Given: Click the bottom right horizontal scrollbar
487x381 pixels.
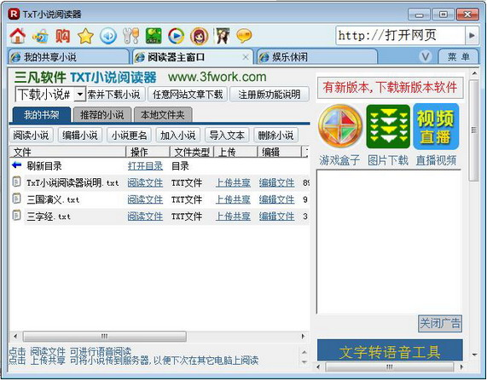Looking at the screenshot, I should pos(390,367).
